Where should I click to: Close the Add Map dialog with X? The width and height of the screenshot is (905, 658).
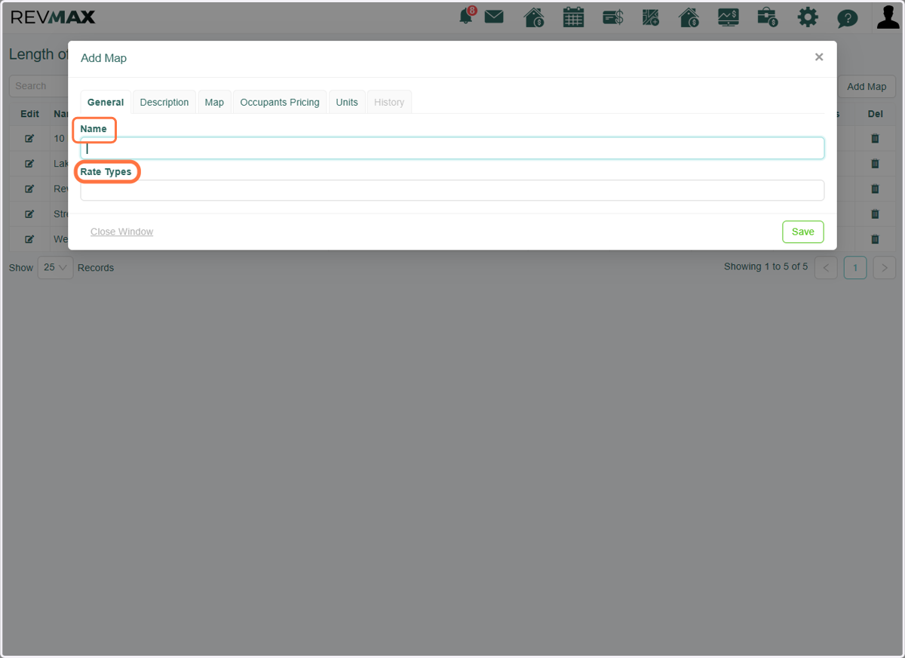(819, 57)
